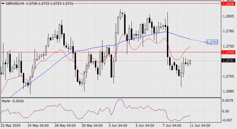The height and width of the screenshot is (129, 237).
Task: Click the 1.2780 price scale value
Action: 228,31
